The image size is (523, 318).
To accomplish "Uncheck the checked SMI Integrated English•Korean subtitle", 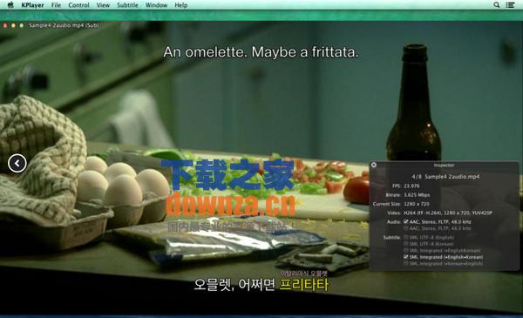I will 406,257.
